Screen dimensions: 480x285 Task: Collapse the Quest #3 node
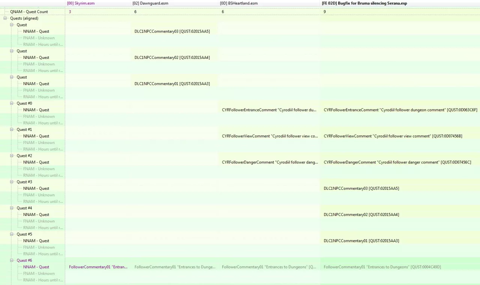[x=12, y=182]
